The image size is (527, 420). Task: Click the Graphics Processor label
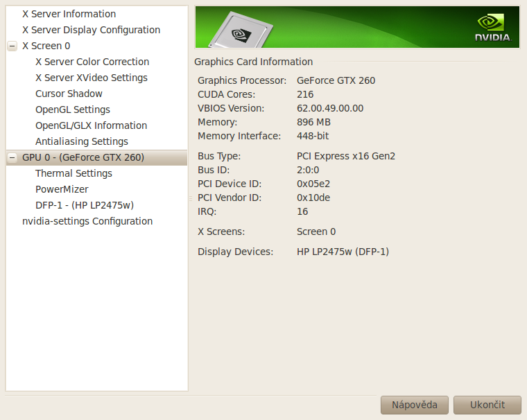pos(242,80)
